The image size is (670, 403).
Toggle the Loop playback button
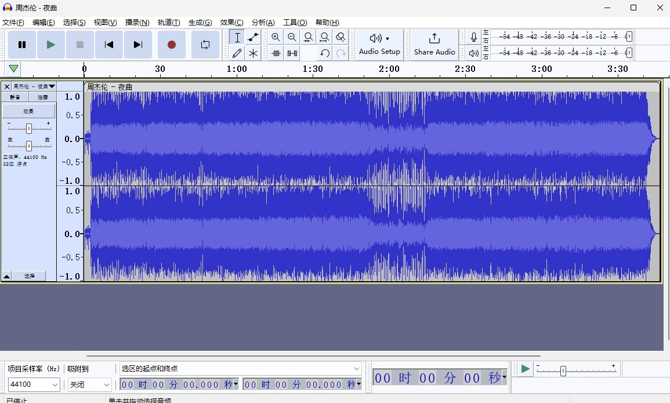pos(205,45)
